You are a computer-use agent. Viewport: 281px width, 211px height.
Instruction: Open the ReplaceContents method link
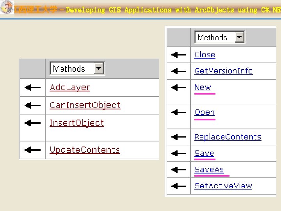pyautogui.click(x=228, y=137)
